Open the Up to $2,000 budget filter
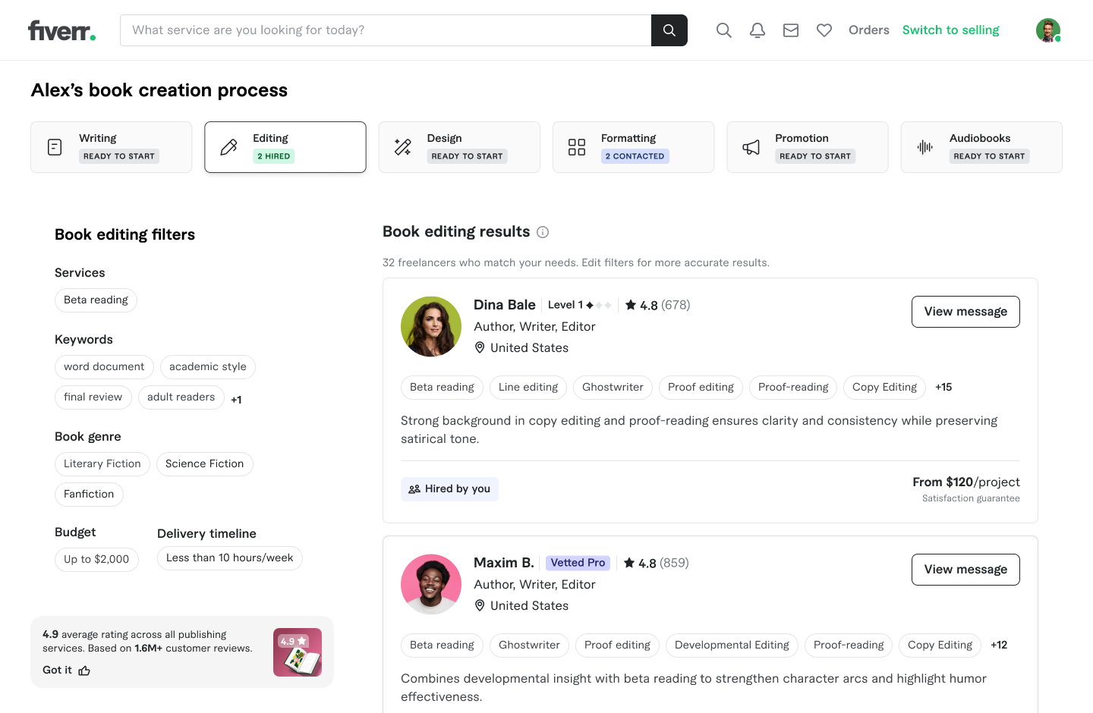The height and width of the screenshot is (713, 1093). point(96,560)
